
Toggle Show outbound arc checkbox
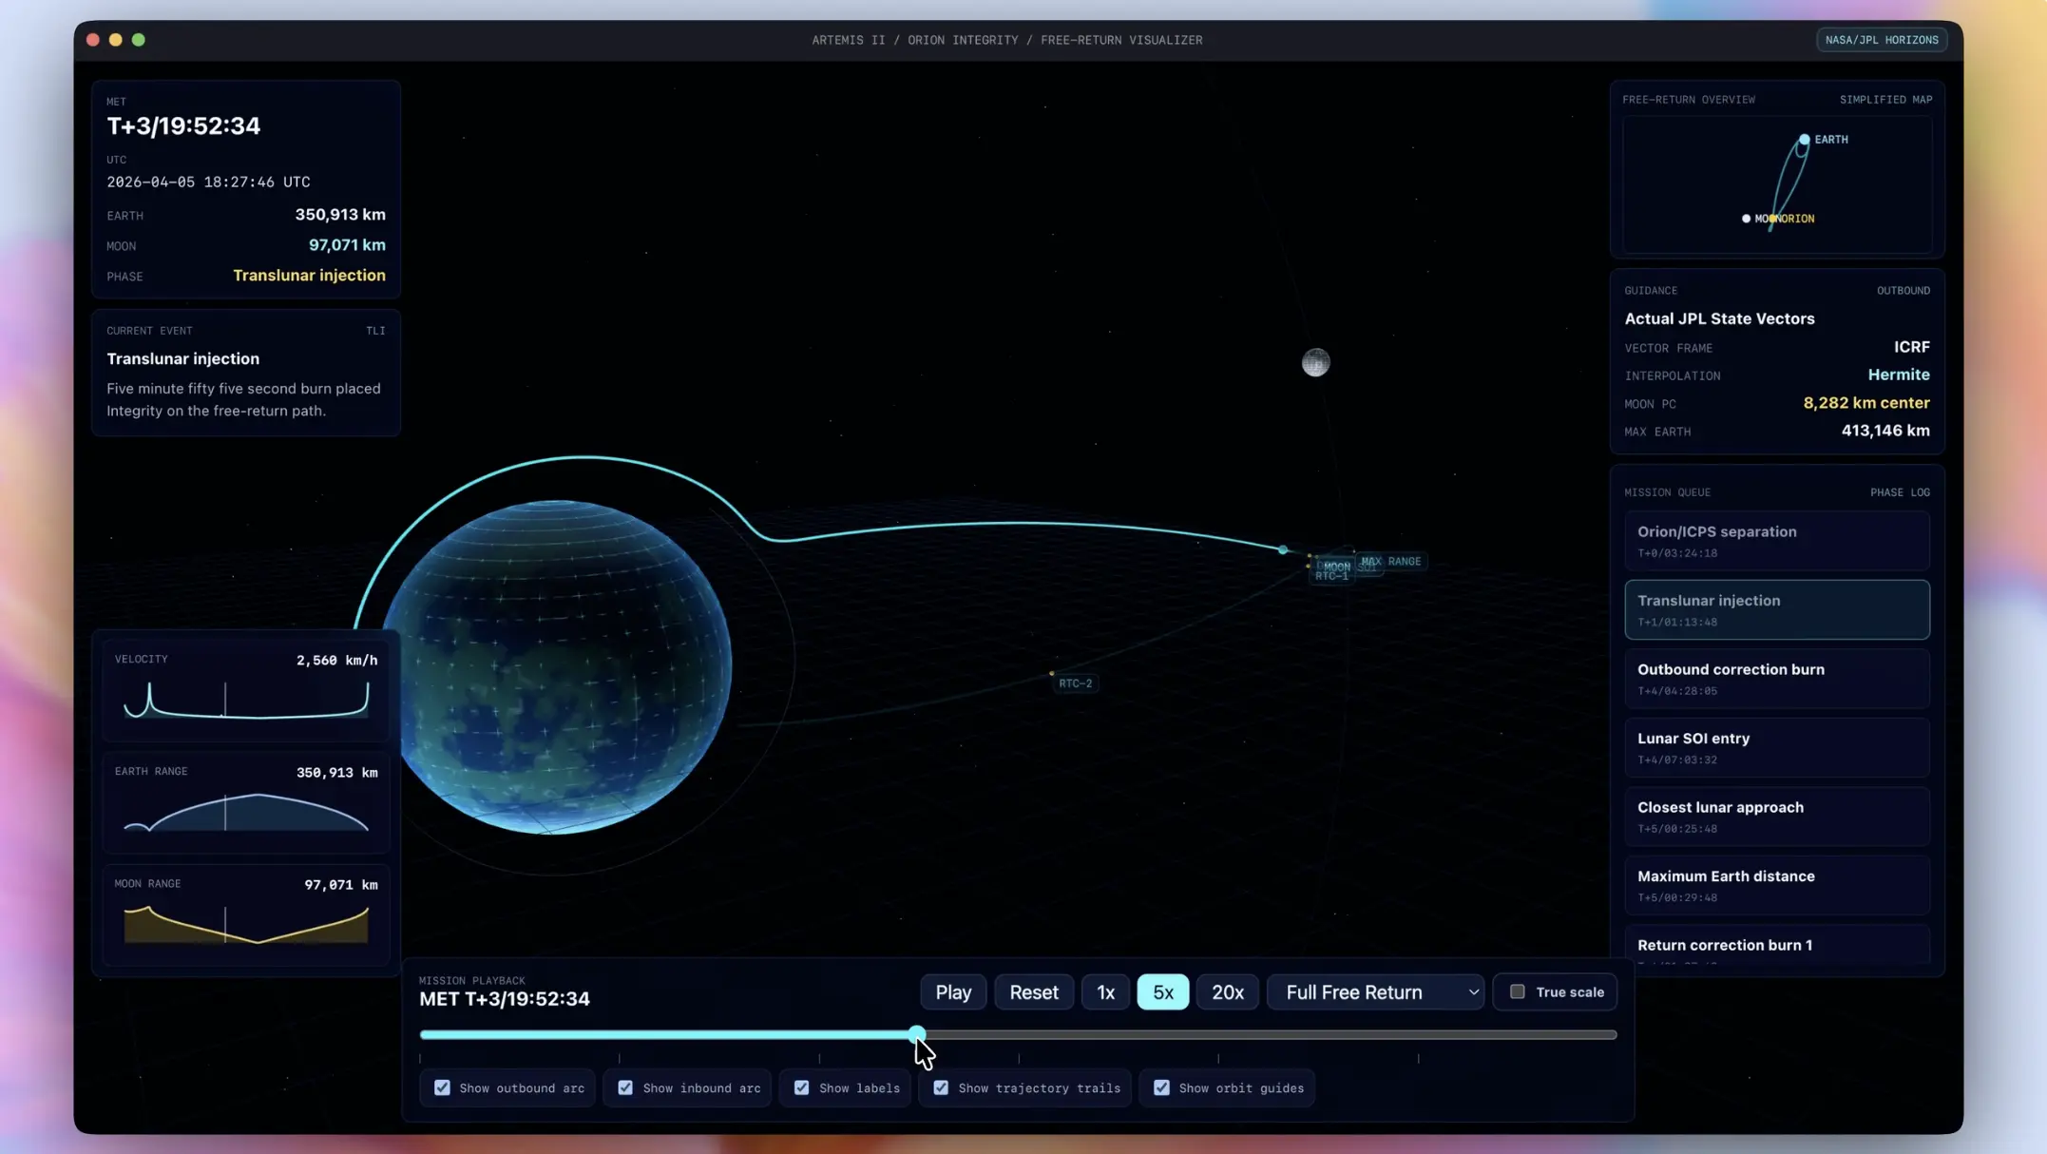pos(442,1087)
